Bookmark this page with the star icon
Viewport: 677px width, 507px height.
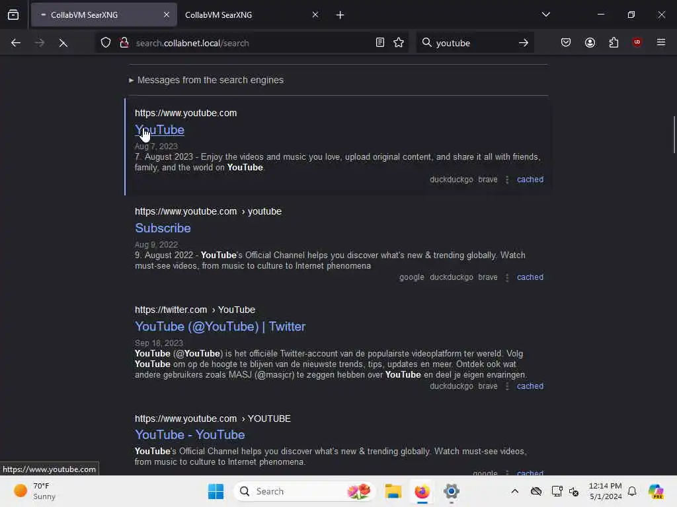pyautogui.click(x=399, y=43)
